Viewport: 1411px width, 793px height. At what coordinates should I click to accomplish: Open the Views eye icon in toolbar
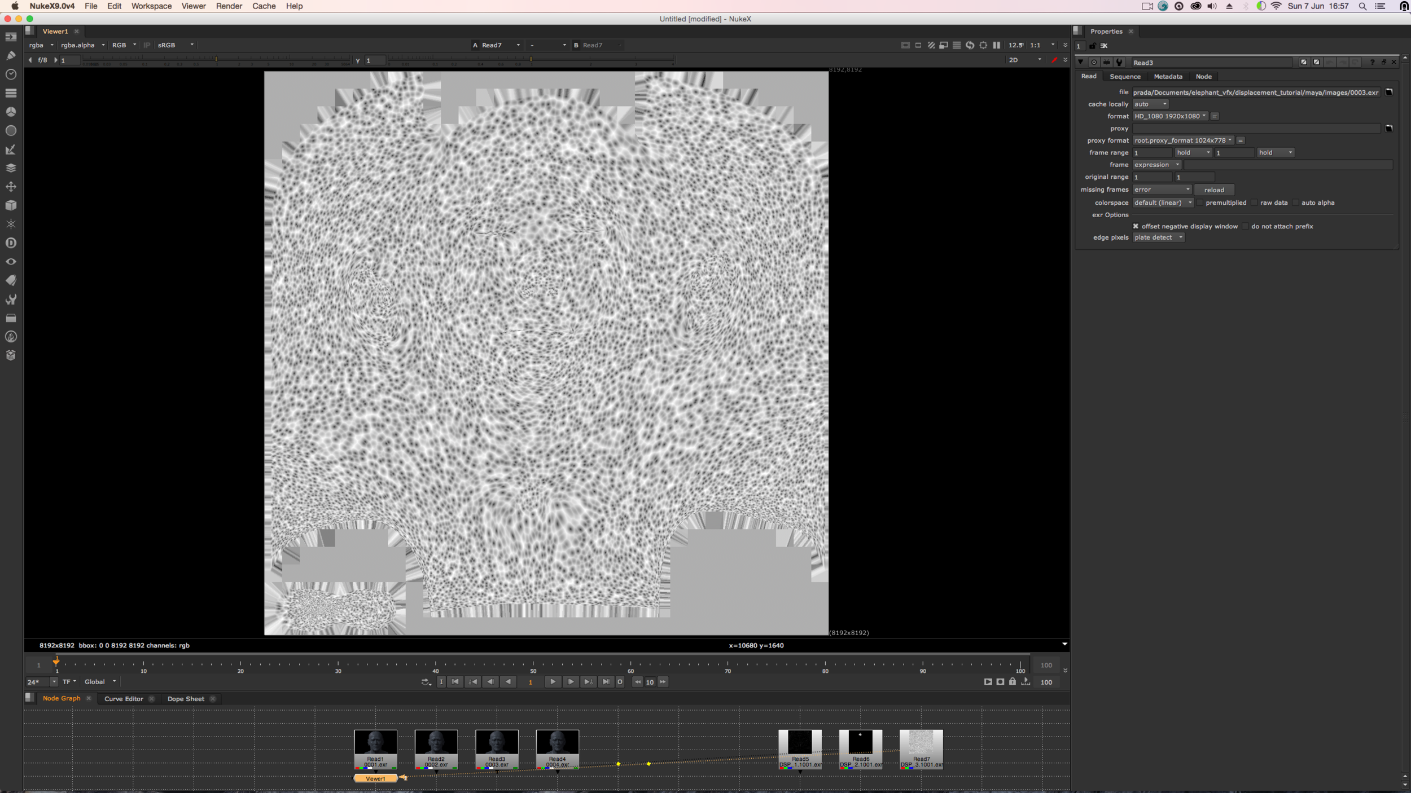pyautogui.click(x=11, y=261)
